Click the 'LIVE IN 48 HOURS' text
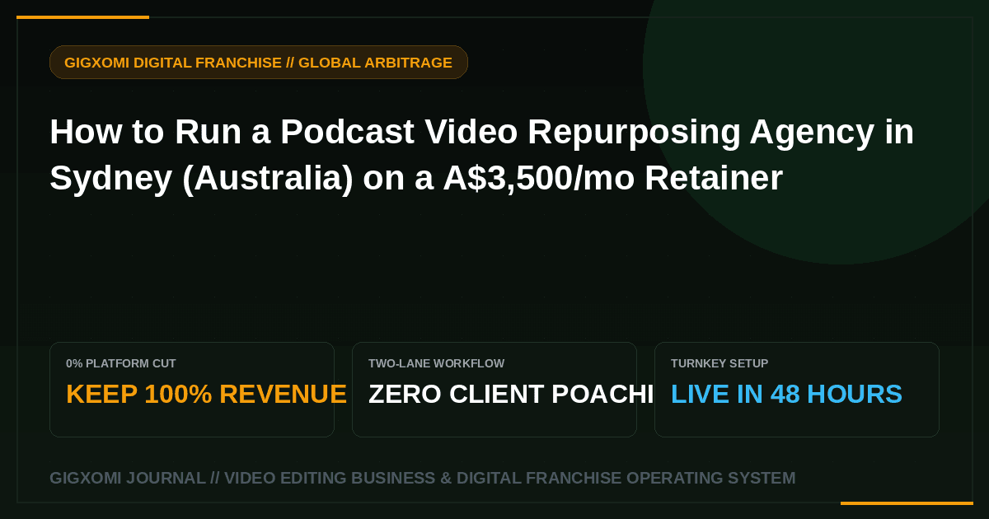This screenshot has height=519, width=989. click(786, 395)
